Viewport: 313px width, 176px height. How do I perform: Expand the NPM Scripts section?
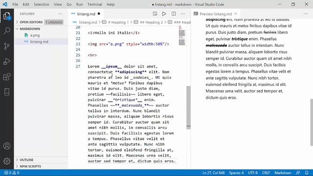pos(30,166)
